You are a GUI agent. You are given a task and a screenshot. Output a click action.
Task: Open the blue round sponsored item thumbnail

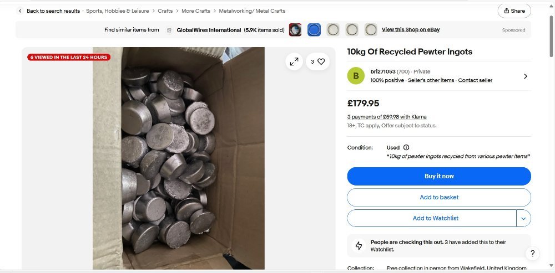pos(314,30)
